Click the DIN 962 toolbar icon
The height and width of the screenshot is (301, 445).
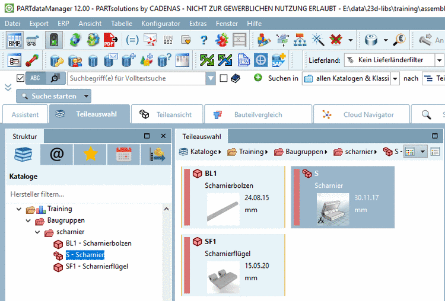(x=168, y=40)
